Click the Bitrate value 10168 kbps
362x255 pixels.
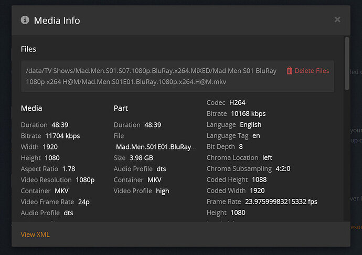(248, 114)
